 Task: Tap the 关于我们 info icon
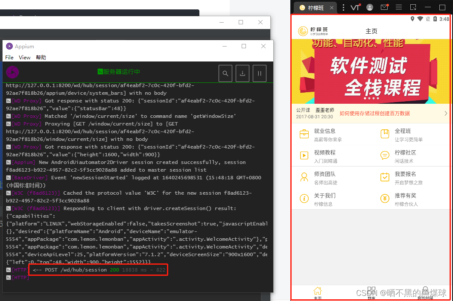pyautogui.click(x=304, y=199)
